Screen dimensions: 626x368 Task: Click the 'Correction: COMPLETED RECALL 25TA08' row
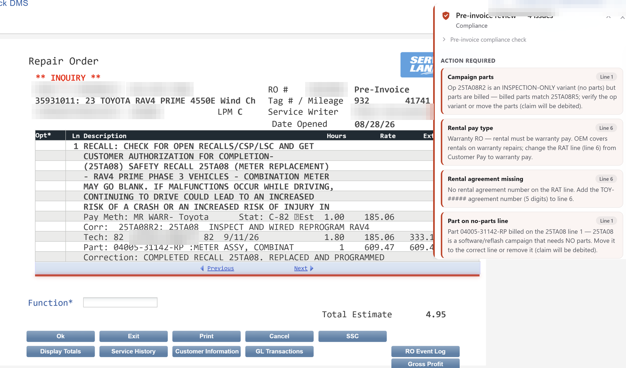[234, 257]
